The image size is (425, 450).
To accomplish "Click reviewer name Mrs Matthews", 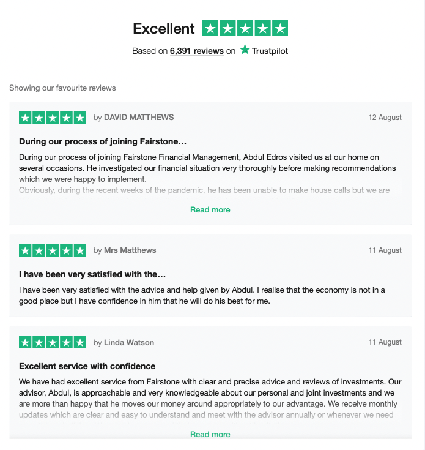I will point(130,250).
